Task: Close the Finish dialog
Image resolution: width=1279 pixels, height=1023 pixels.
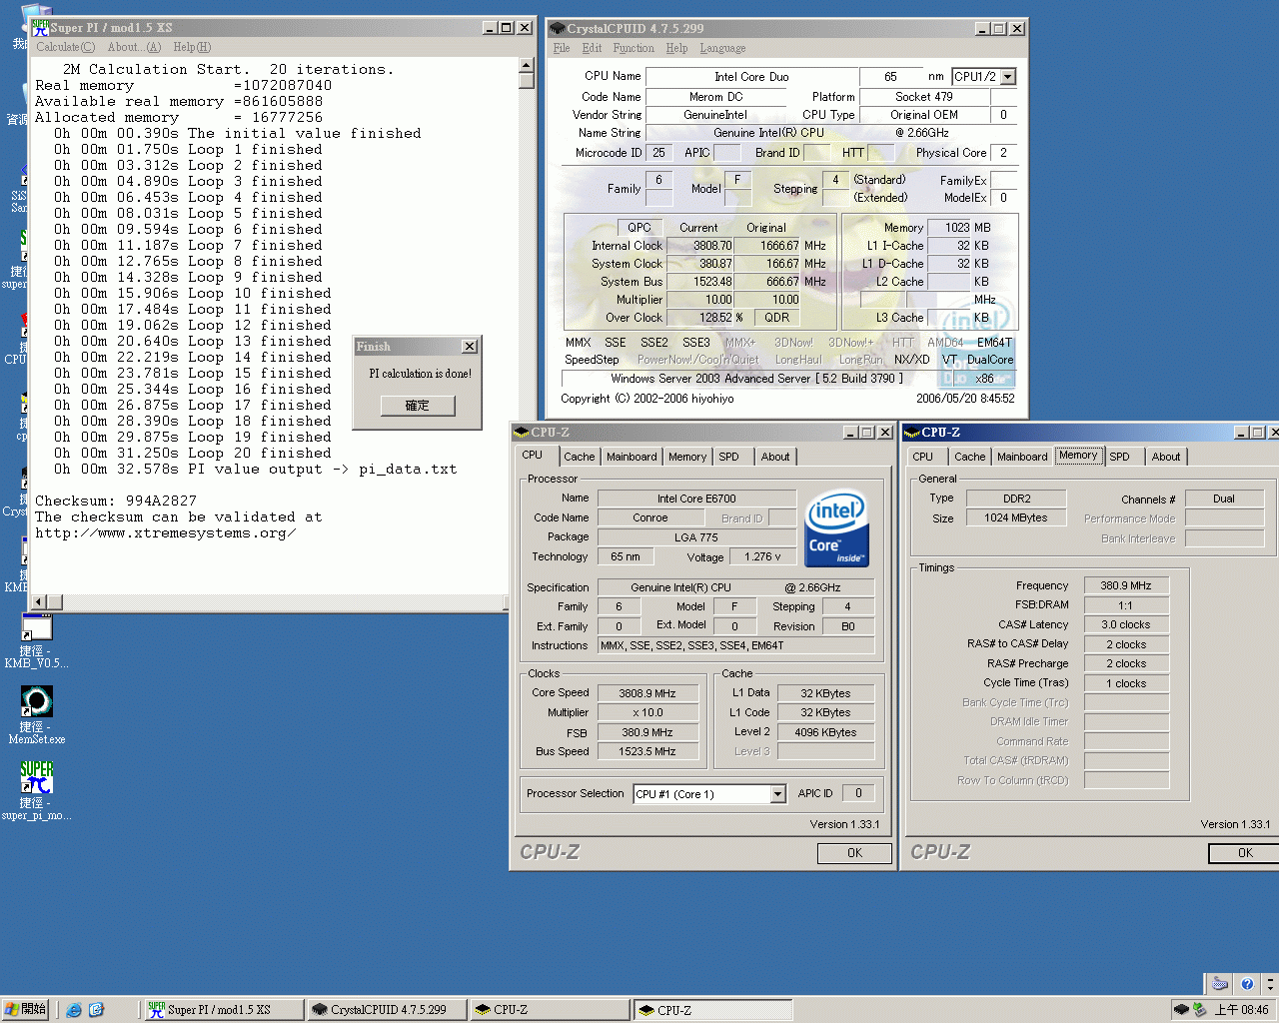Action: click(470, 347)
